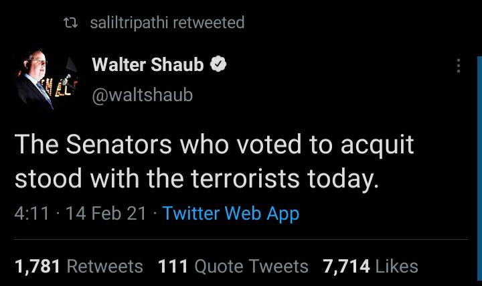The height and width of the screenshot is (286, 482).
Task: Open the Walter Shaub display name
Action: (x=147, y=65)
